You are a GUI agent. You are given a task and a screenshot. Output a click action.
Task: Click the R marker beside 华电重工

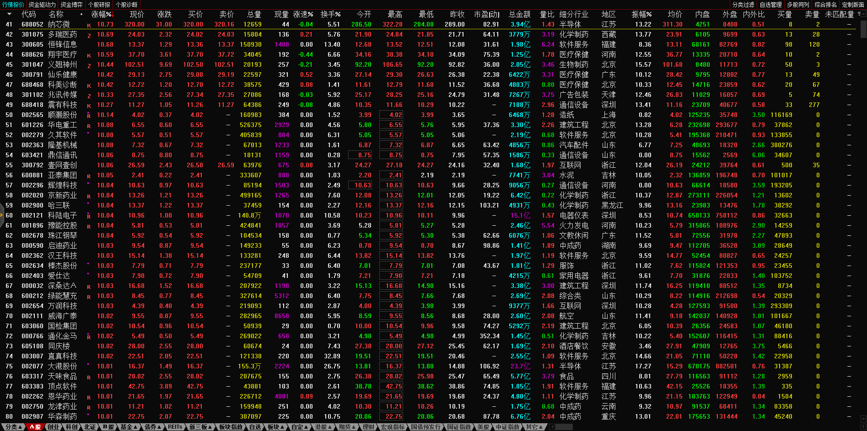[x=89, y=126]
